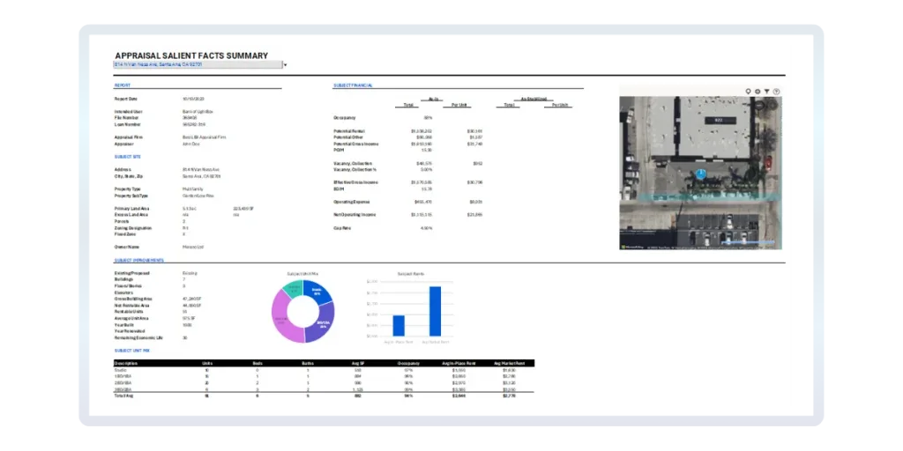Click the Appraisal Firm label
Viewport: 903px width, 451px height.
pos(128,137)
